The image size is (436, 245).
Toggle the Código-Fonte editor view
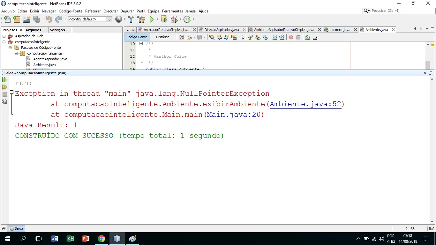tap(137, 37)
